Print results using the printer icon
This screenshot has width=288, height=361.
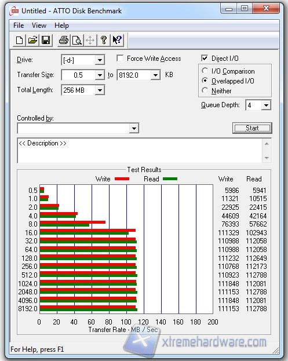tap(64, 41)
